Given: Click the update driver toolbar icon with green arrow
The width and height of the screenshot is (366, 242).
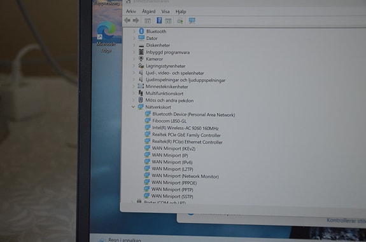Looking at the screenshot, I should 180,21.
